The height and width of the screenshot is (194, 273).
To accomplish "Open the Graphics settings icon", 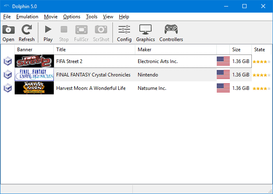I will pos(145,33).
